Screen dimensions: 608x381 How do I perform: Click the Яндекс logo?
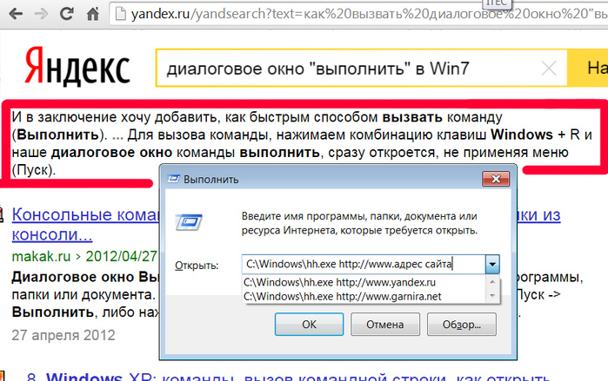pyautogui.click(x=77, y=67)
